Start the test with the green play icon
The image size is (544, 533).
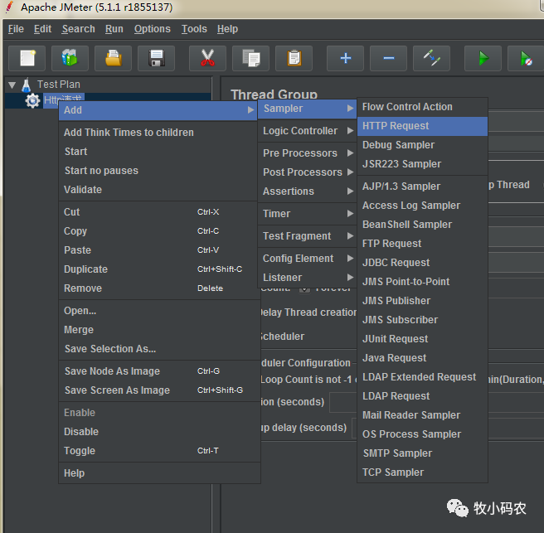click(x=483, y=58)
